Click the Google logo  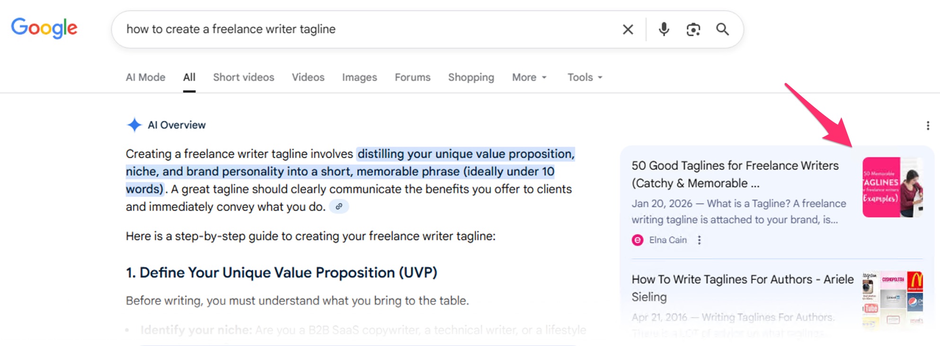(44, 28)
